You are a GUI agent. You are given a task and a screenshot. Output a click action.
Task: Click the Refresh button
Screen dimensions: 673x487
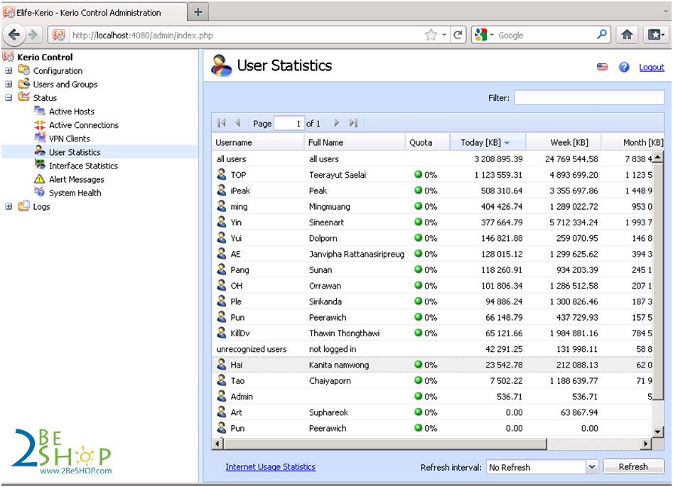click(x=633, y=466)
